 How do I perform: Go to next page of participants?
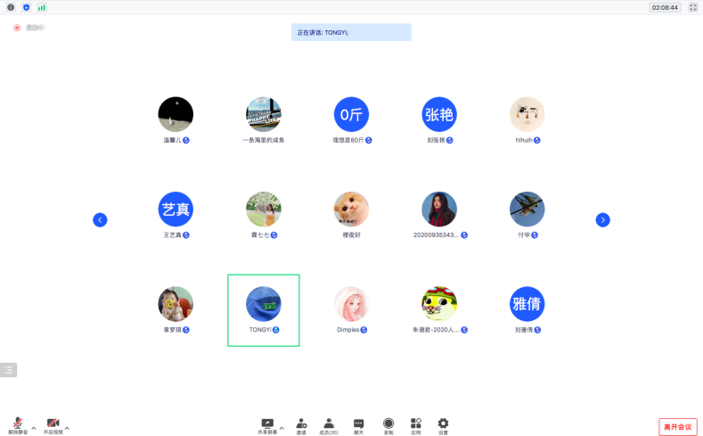pos(602,219)
